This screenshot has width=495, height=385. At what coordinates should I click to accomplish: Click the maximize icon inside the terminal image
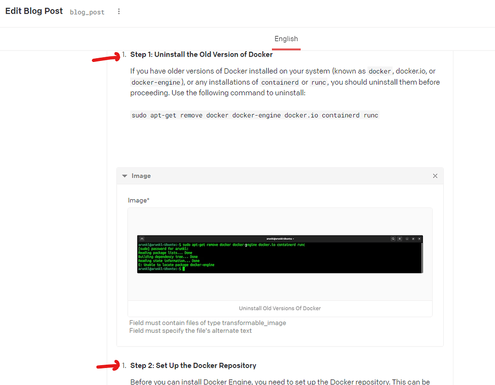[413, 238]
